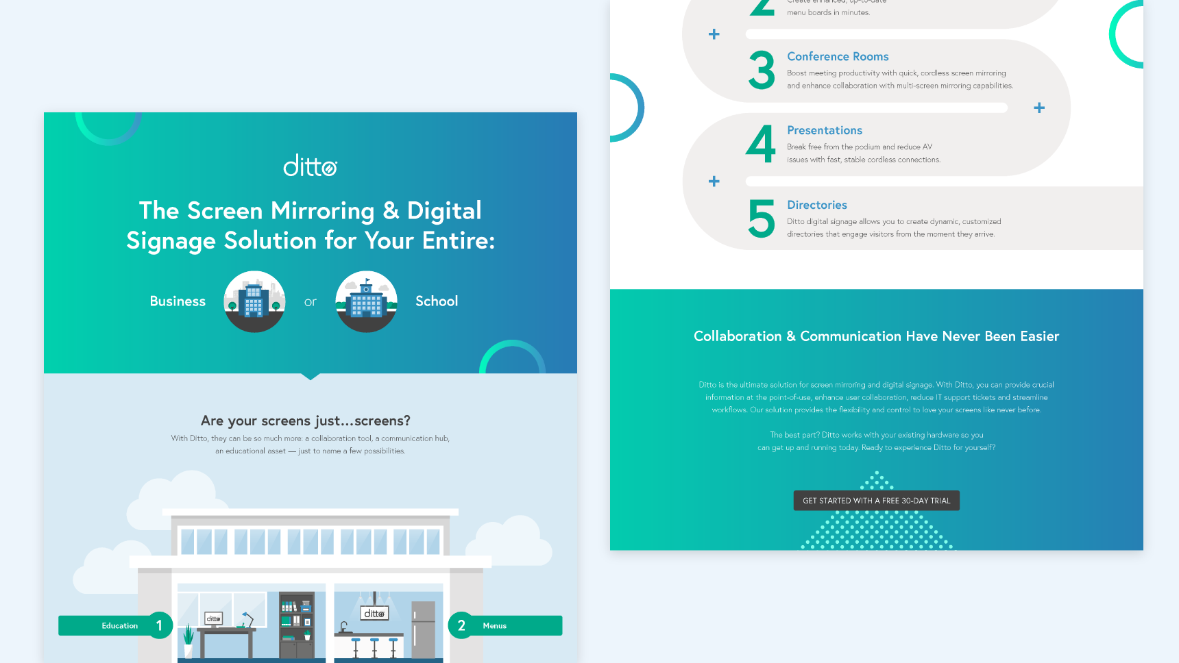Click the Business label
This screenshot has width=1179, height=663.
[x=178, y=301]
